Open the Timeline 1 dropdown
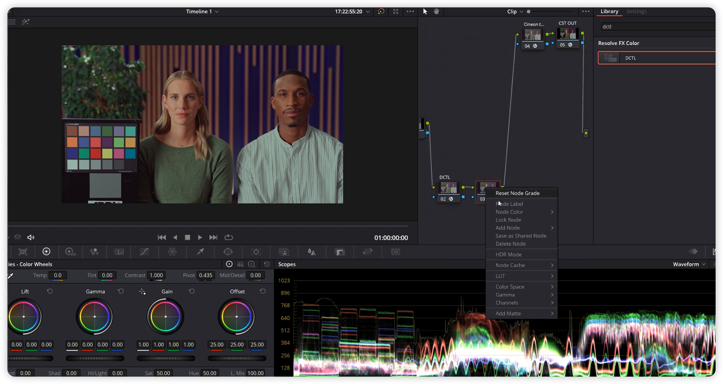The image size is (723, 384). (202, 11)
